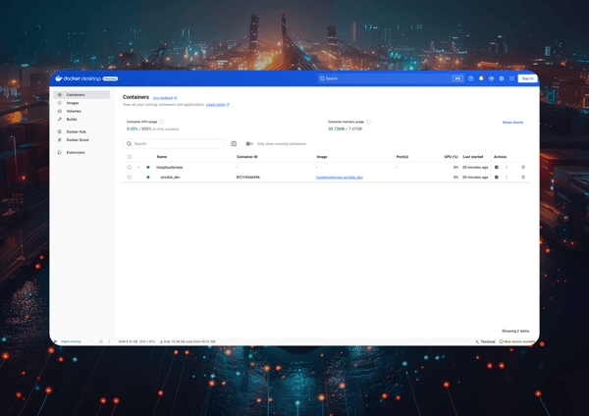This screenshot has height=416, width=589.
Task: Open more actions for the first group
Action: coord(507,168)
